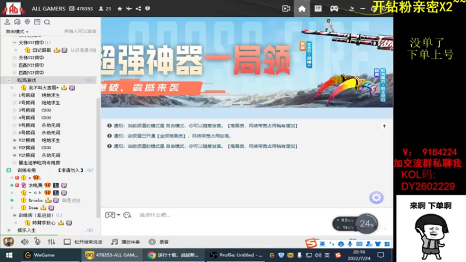The image size is (466, 262).
Task: Click the share icon in the title bar
Action: point(138,9)
